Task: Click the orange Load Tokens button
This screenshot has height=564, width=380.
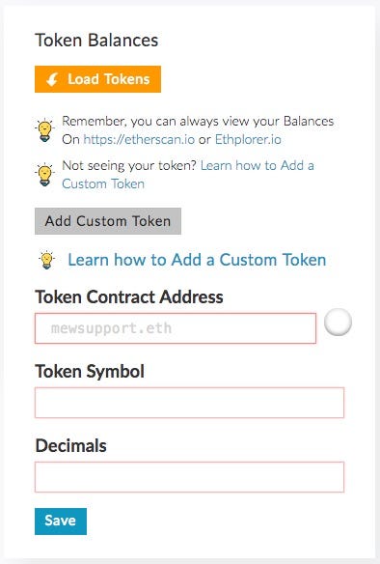Action: [97, 79]
